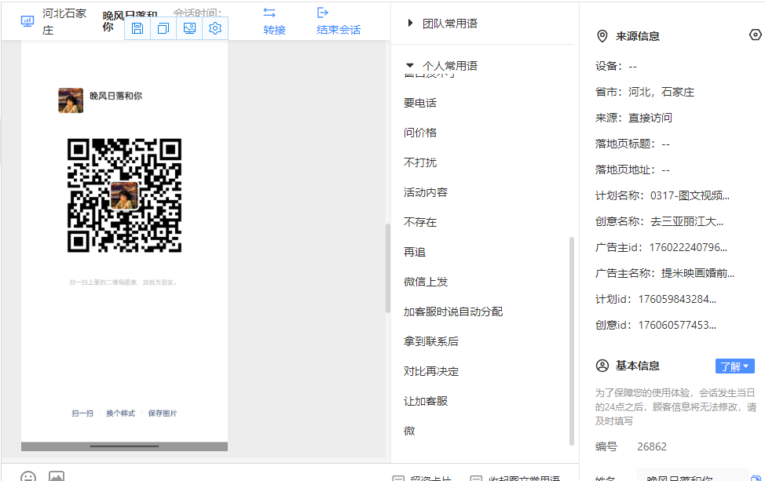The image size is (765, 481).
Task: Click 扫一扫 under the QR code
Action: point(82,414)
